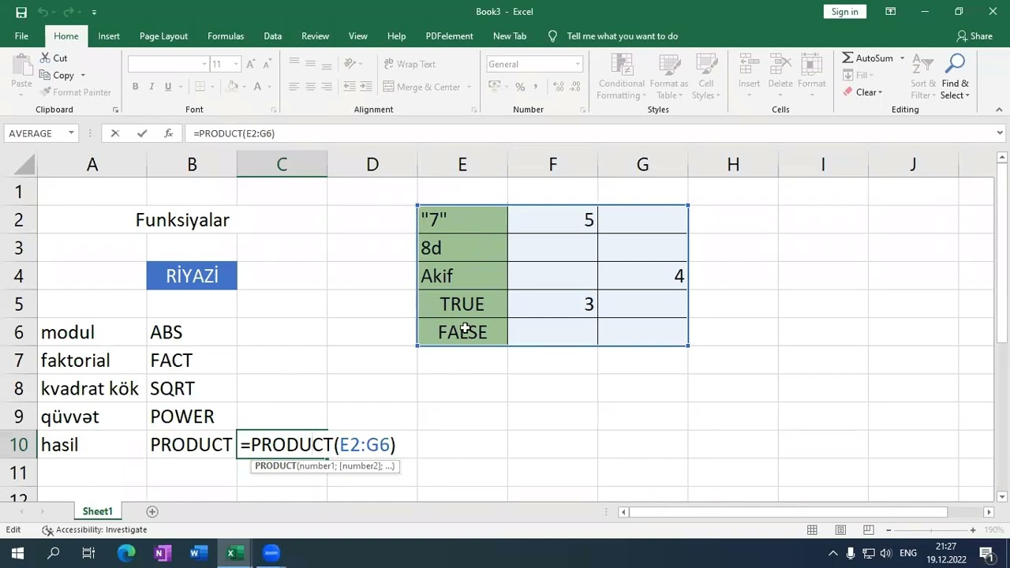Click the Share button
The image size is (1010, 568).
coord(974,36)
